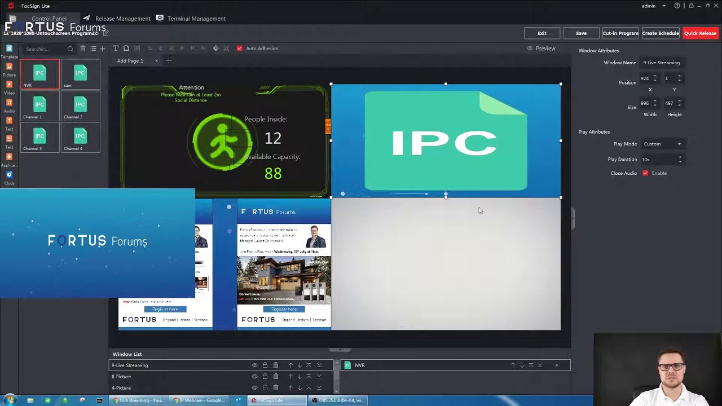
Task: Select the Add Page_1 tab
Action: point(130,61)
